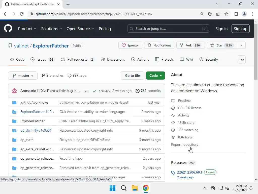Screen dimensions: 258x194
Task: Open the Windows Start menu
Action: coord(113,188)
